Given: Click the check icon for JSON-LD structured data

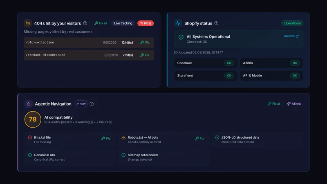Looking at the screenshot, I should point(217,137).
